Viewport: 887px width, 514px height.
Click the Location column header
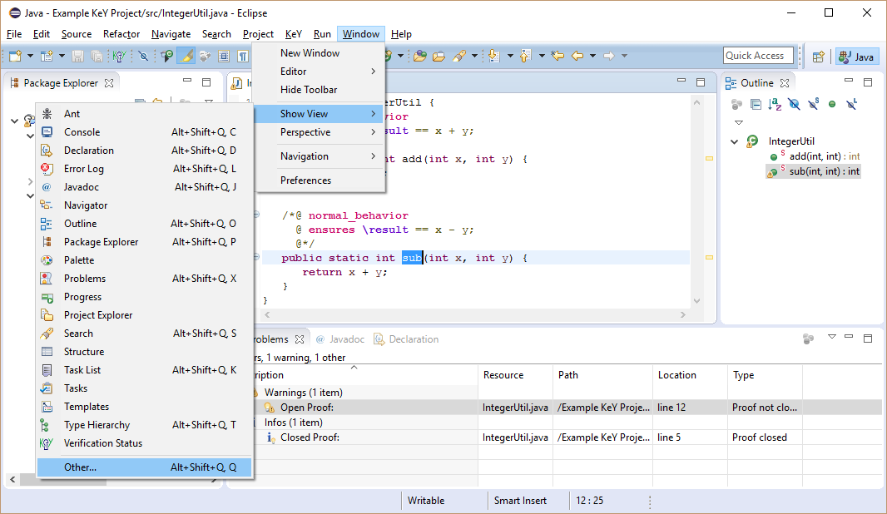(x=690, y=375)
